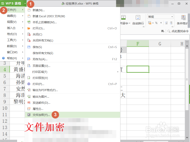Click the 保存(S) disk icon
This screenshot has width=190, height=142.
point(29,47)
